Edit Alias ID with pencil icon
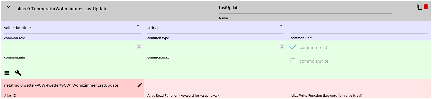Image resolution: width=432 pixels, height=99 pixels. pyautogui.click(x=140, y=85)
